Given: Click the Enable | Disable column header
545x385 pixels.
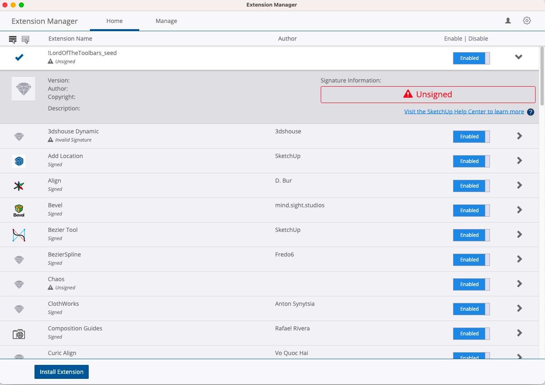Looking at the screenshot, I should coord(466,39).
